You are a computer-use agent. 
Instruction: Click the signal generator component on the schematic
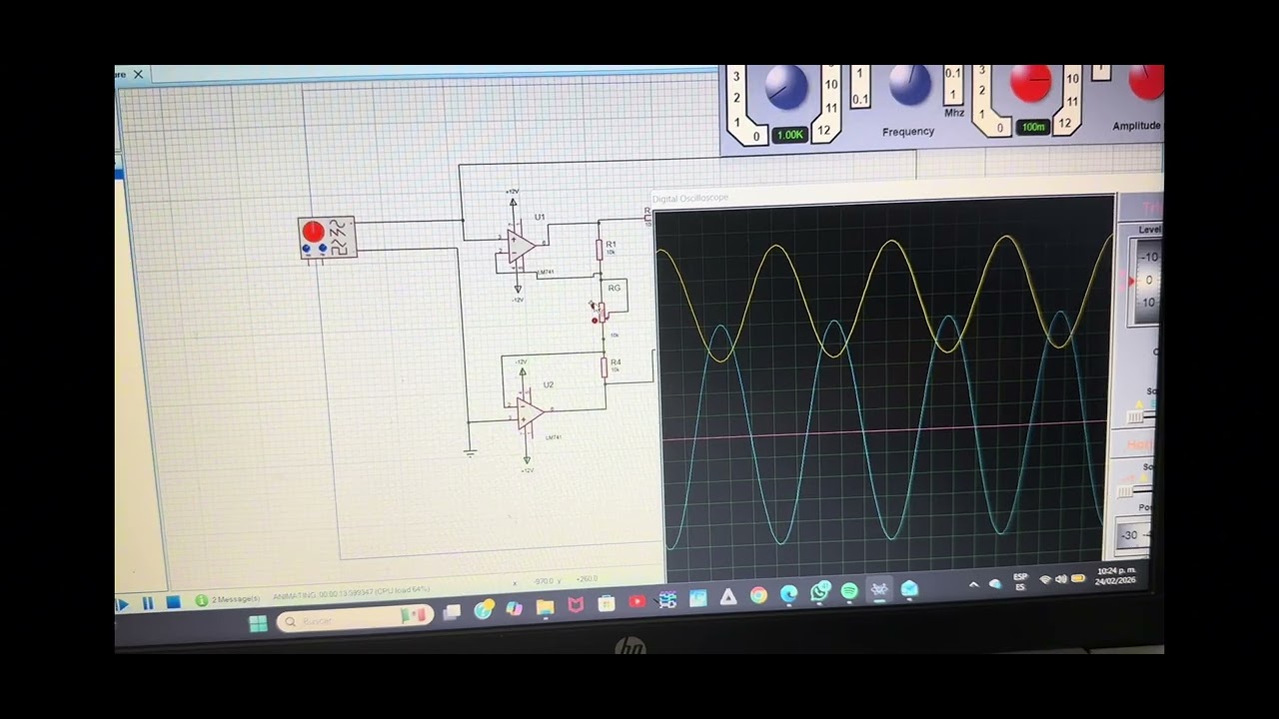pyautogui.click(x=327, y=239)
